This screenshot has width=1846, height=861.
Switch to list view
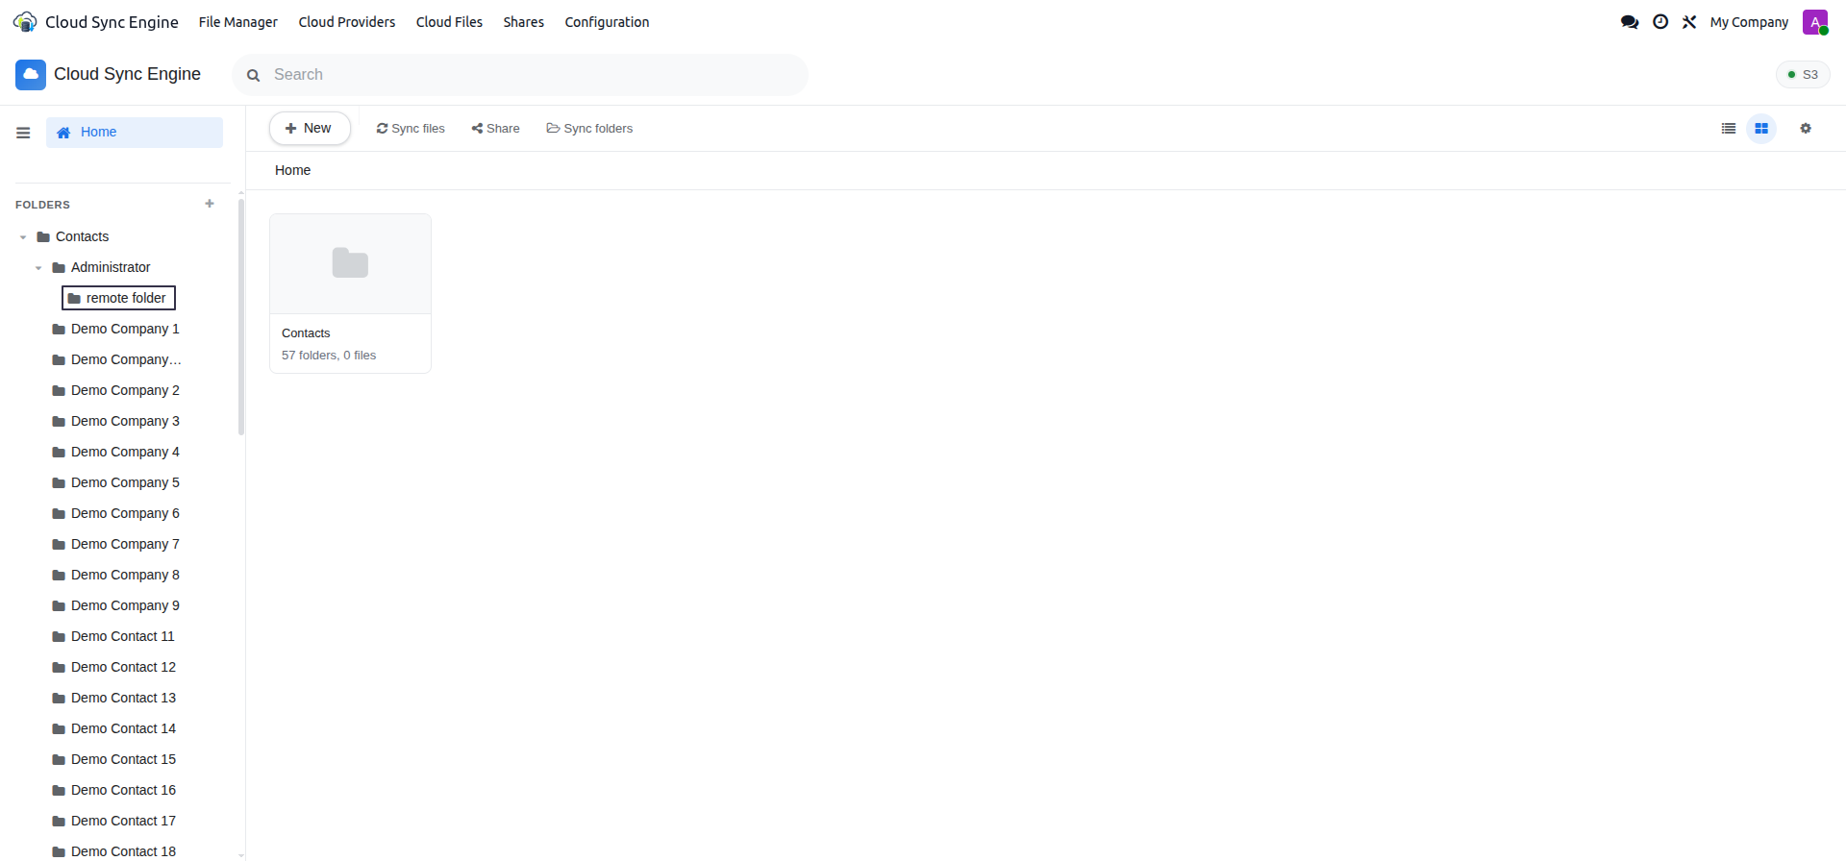(x=1729, y=129)
